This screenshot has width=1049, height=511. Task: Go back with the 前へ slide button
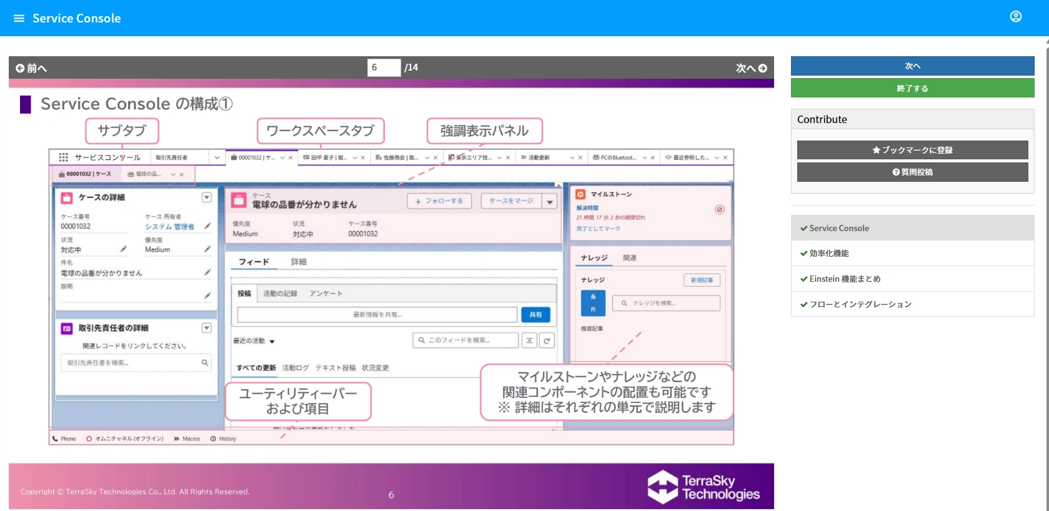click(31, 68)
